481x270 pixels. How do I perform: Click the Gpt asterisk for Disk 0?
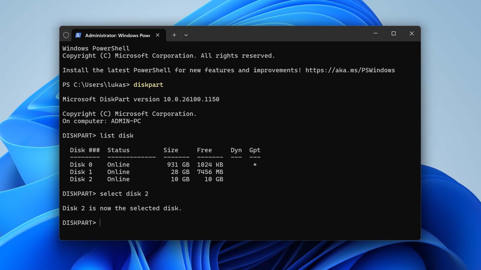pyautogui.click(x=255, y=164)
